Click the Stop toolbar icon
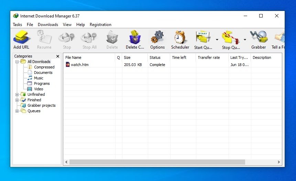The height and width of the screenshot is (181, 296). (x=67, y=37)
